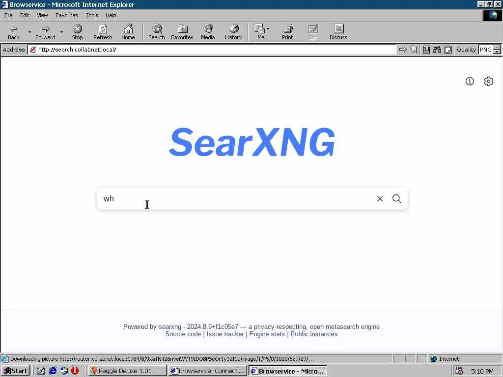Launch Opera from quick launch
This screenshot has width=503, height=377.
pyautogui.click(x=75, y=371)
